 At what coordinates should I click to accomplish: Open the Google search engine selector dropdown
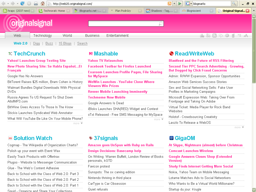click(x=189, y=3)
